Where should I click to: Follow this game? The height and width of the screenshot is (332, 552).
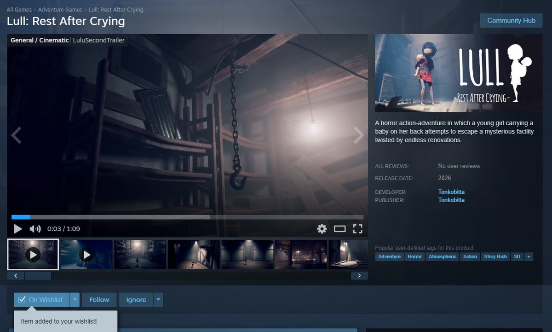click(99, 300)
